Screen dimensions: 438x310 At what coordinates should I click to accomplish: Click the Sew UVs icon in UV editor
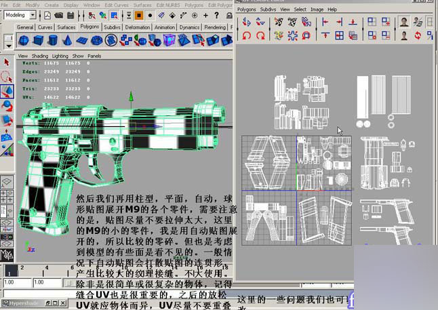click(292, 22)
